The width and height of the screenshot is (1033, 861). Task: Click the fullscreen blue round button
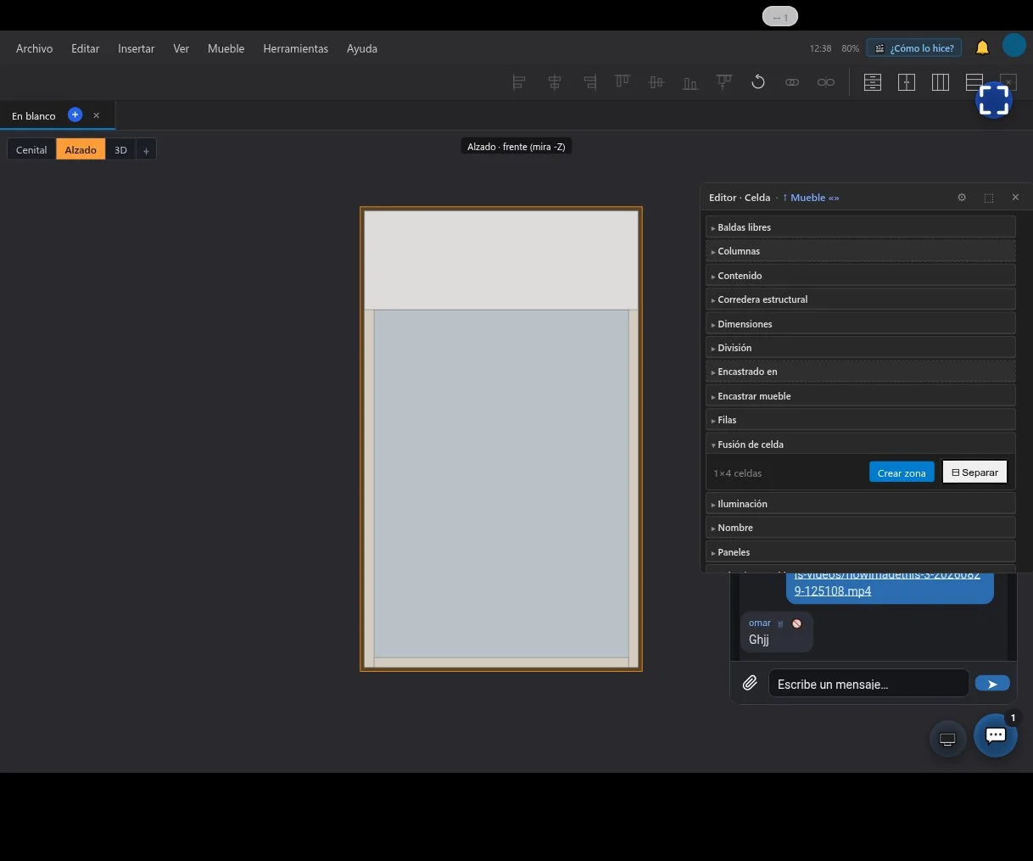[x=994, y=100]
